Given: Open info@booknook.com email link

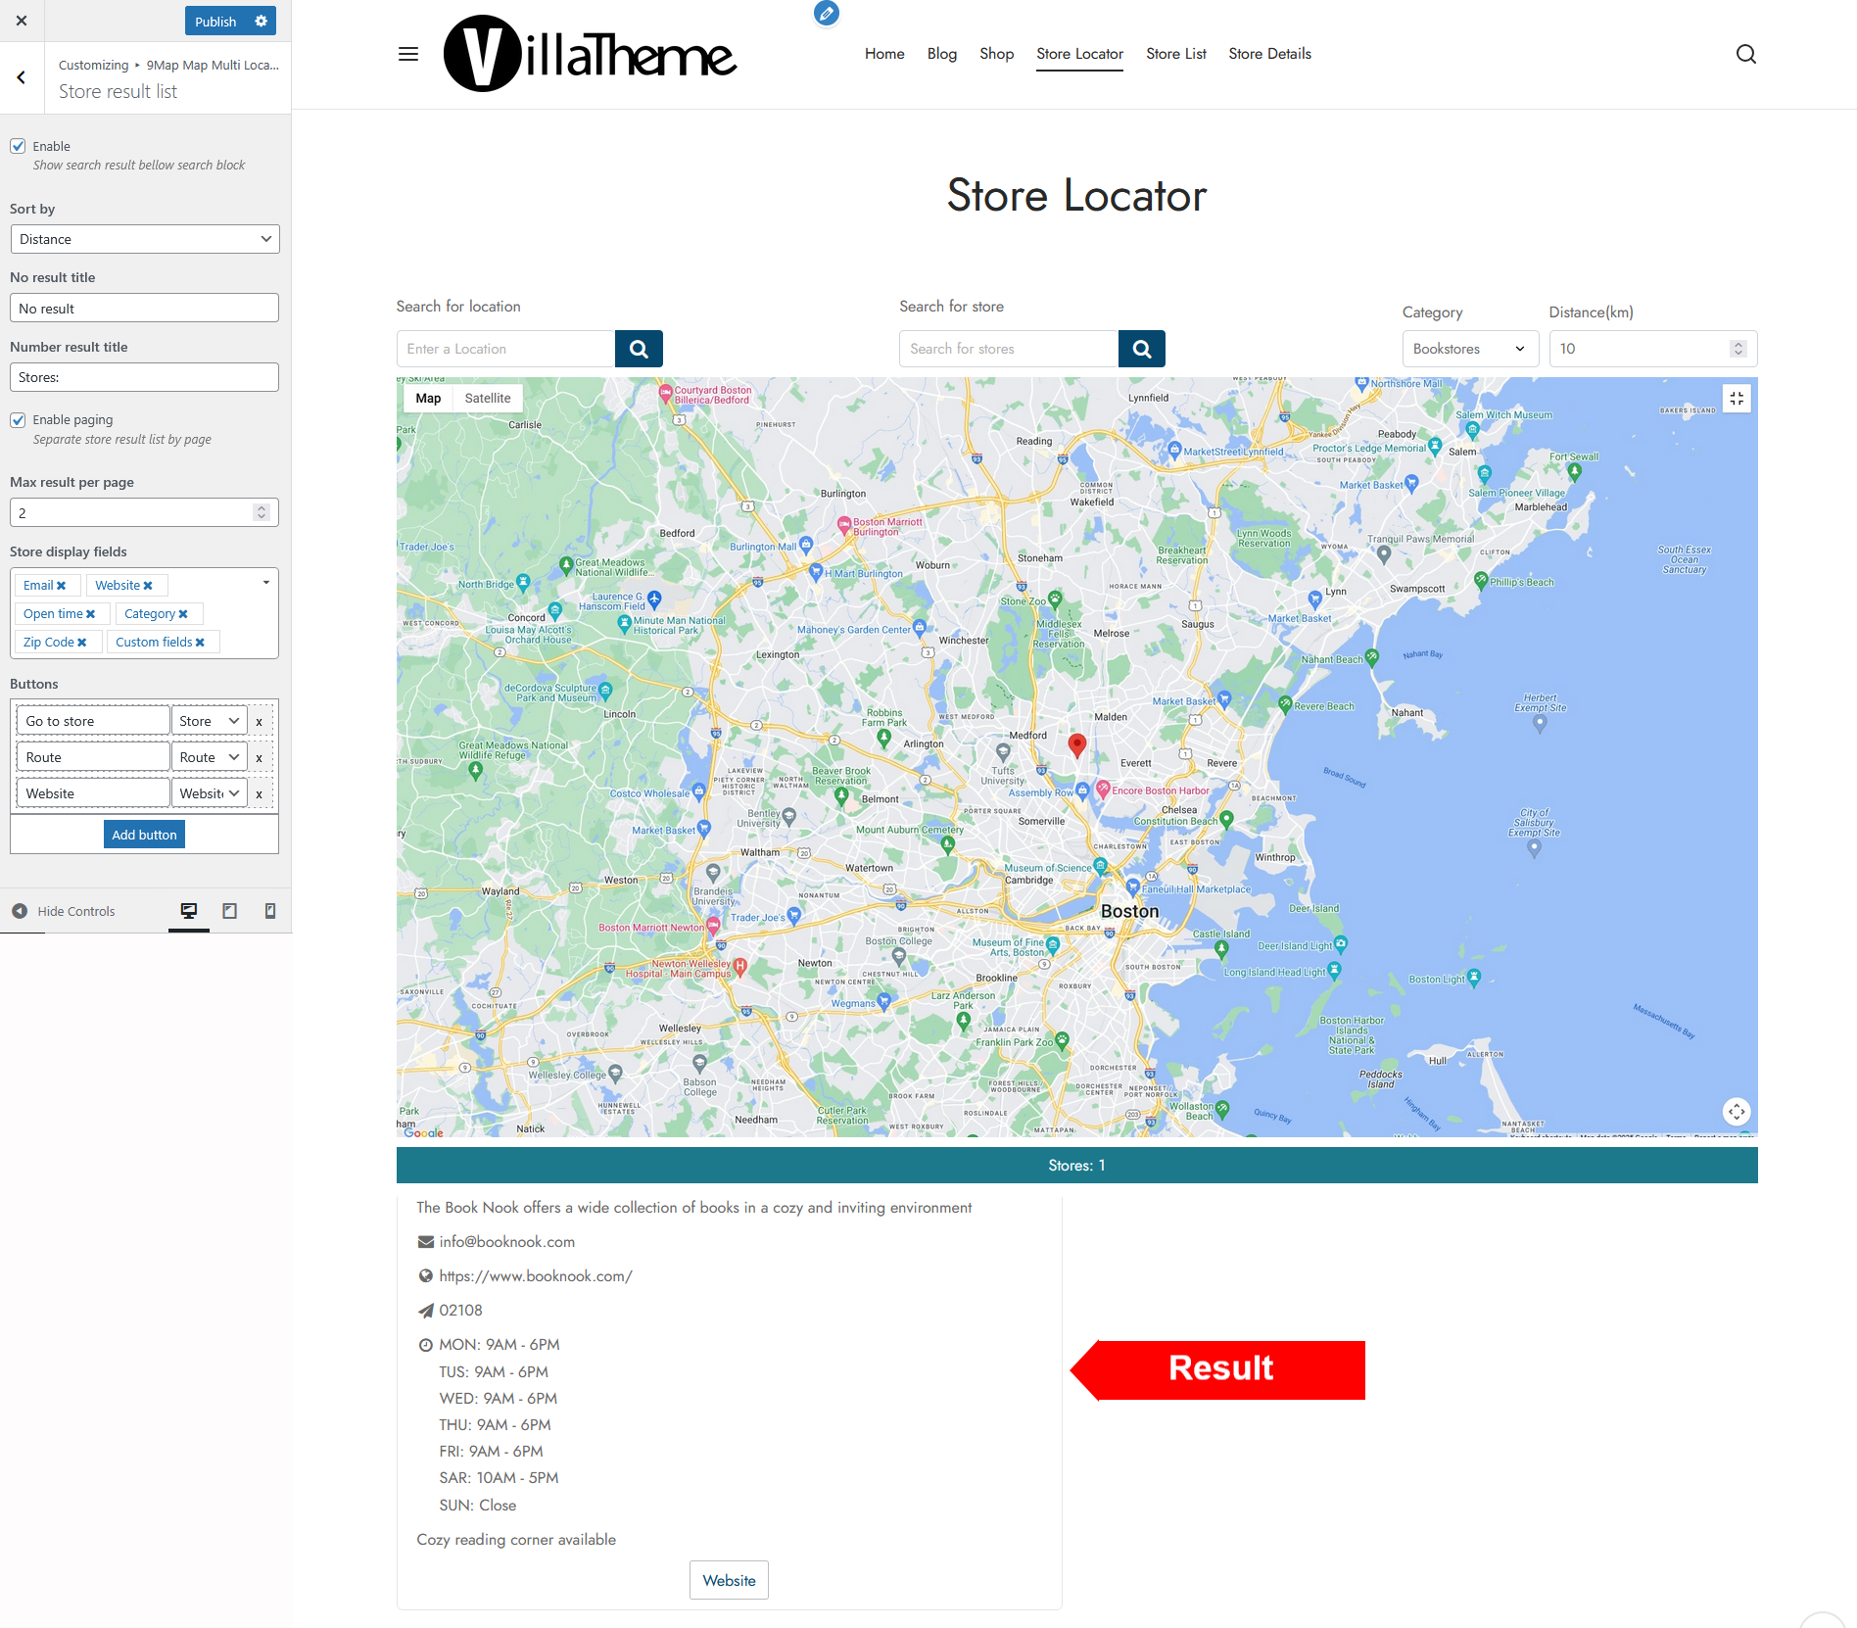Looking at the screenshot, I should click(x=506, y=1242).
